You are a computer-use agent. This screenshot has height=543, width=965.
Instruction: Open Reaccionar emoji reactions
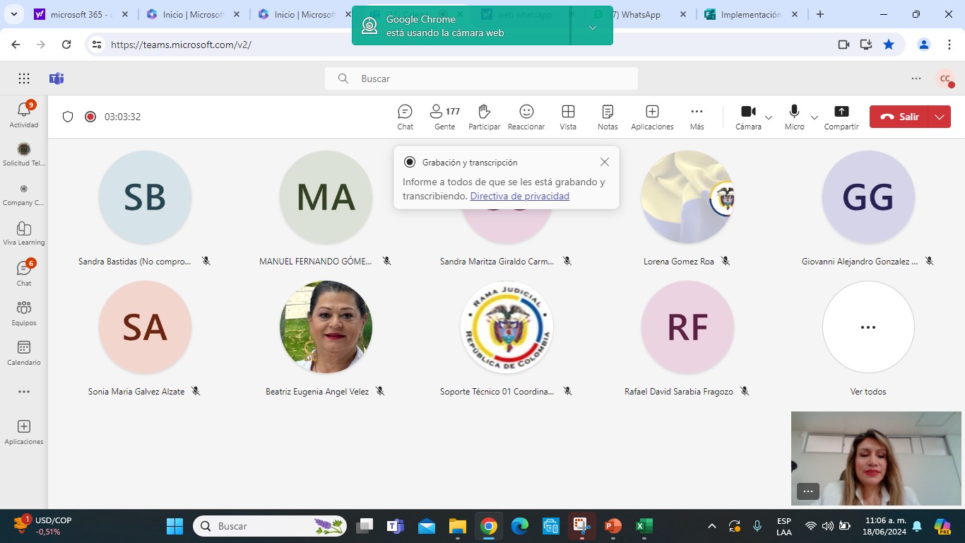tap(526, 117)
